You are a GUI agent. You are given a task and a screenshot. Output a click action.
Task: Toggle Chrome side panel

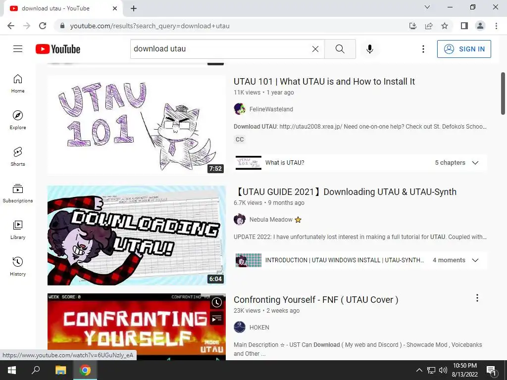[464, 26]
